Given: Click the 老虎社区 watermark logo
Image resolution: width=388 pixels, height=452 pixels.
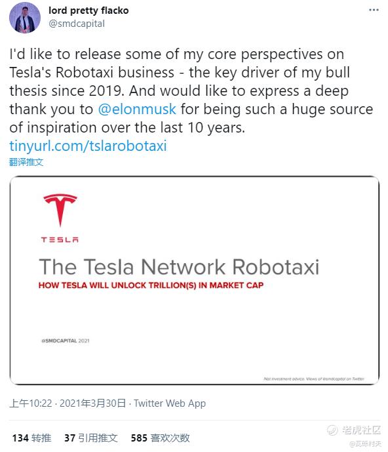Looking at the screenshot, I should [355, 430].
